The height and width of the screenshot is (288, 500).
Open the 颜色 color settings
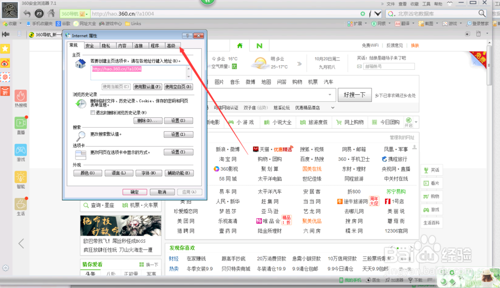[x=88, y=173]
